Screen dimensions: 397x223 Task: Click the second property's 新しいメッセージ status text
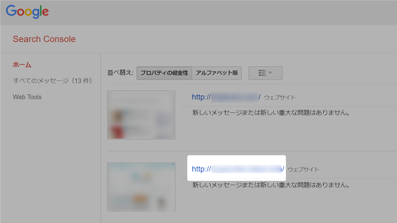[271, 185]
